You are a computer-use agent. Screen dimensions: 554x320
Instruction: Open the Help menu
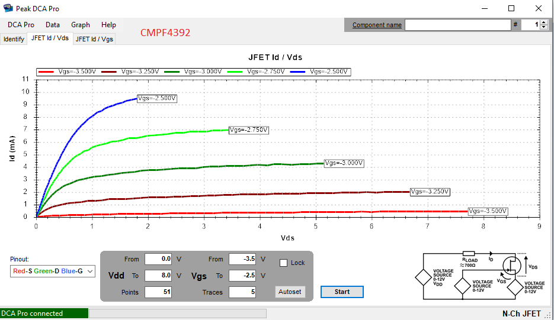pyautogui.click(x=108, y=25)
